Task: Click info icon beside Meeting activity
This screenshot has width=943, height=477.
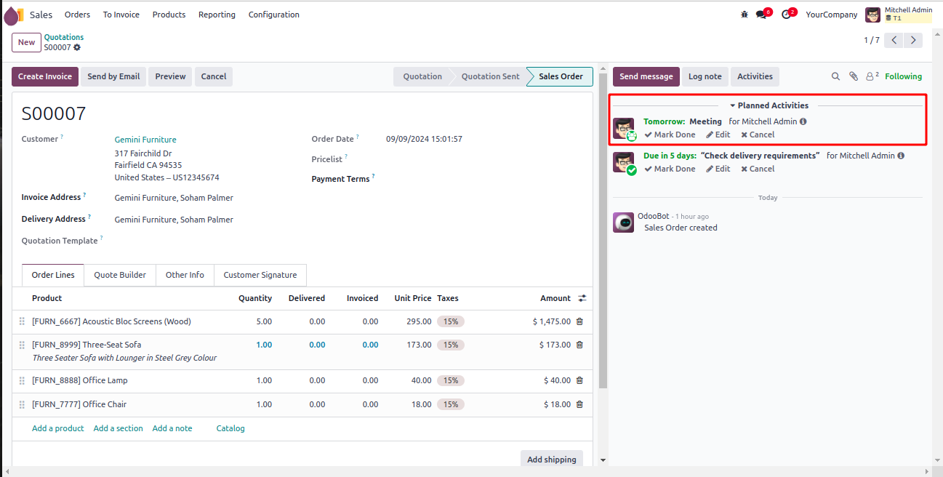Action: pyautogui.click(x=803, y=121)
